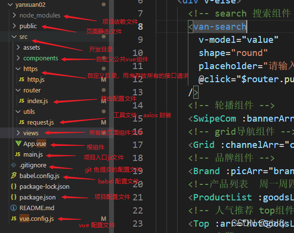Image resolution: width=294 pixels, height=233 pixels.
Task: Click the Babel icon of babel.config.js
Action: [14, 176]
